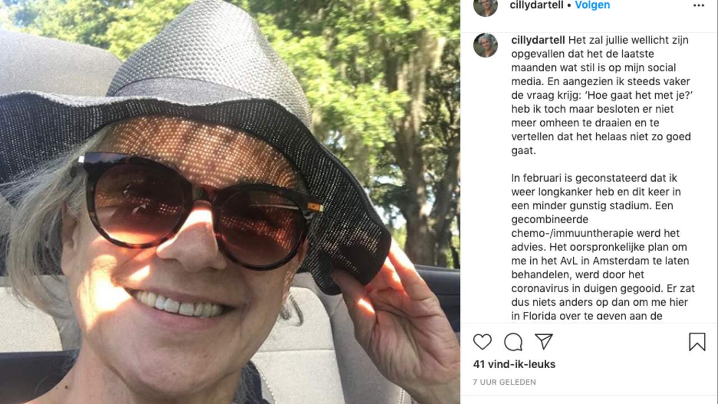This screenshot has height=404, width=718.
Task: Click the caption paragraph 'Het zal jullie wellicht'
Action: click(x=601, y=95)
